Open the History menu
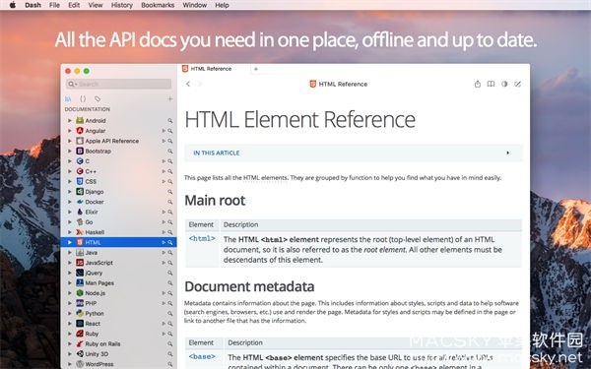 tap(122, 5)
